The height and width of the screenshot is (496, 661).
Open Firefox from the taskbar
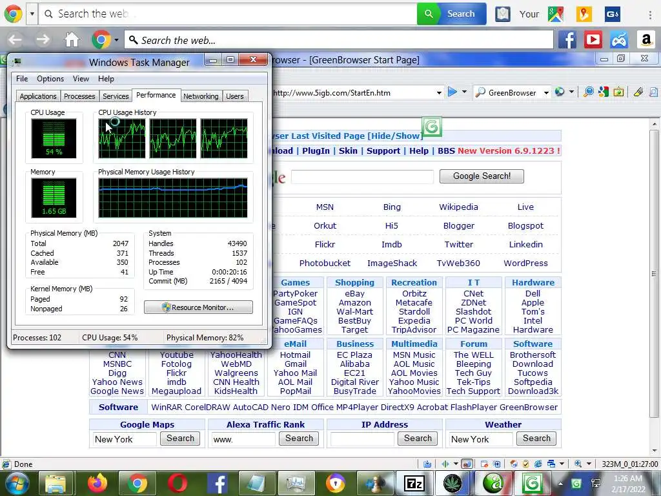(x=97, y=483)
